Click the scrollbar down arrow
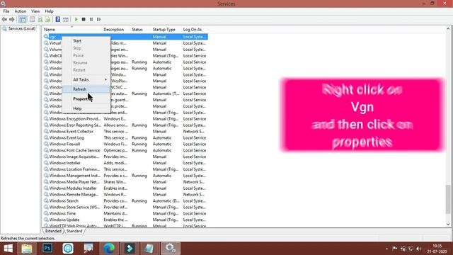 448,224
